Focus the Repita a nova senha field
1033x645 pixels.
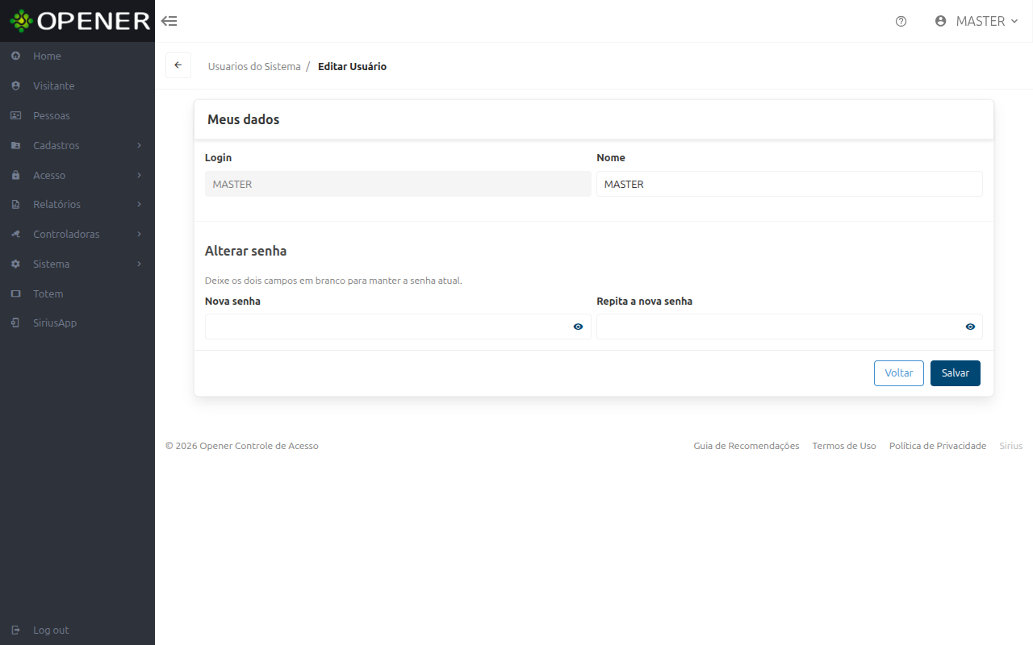pyautogui.click(x=789, y=327)
